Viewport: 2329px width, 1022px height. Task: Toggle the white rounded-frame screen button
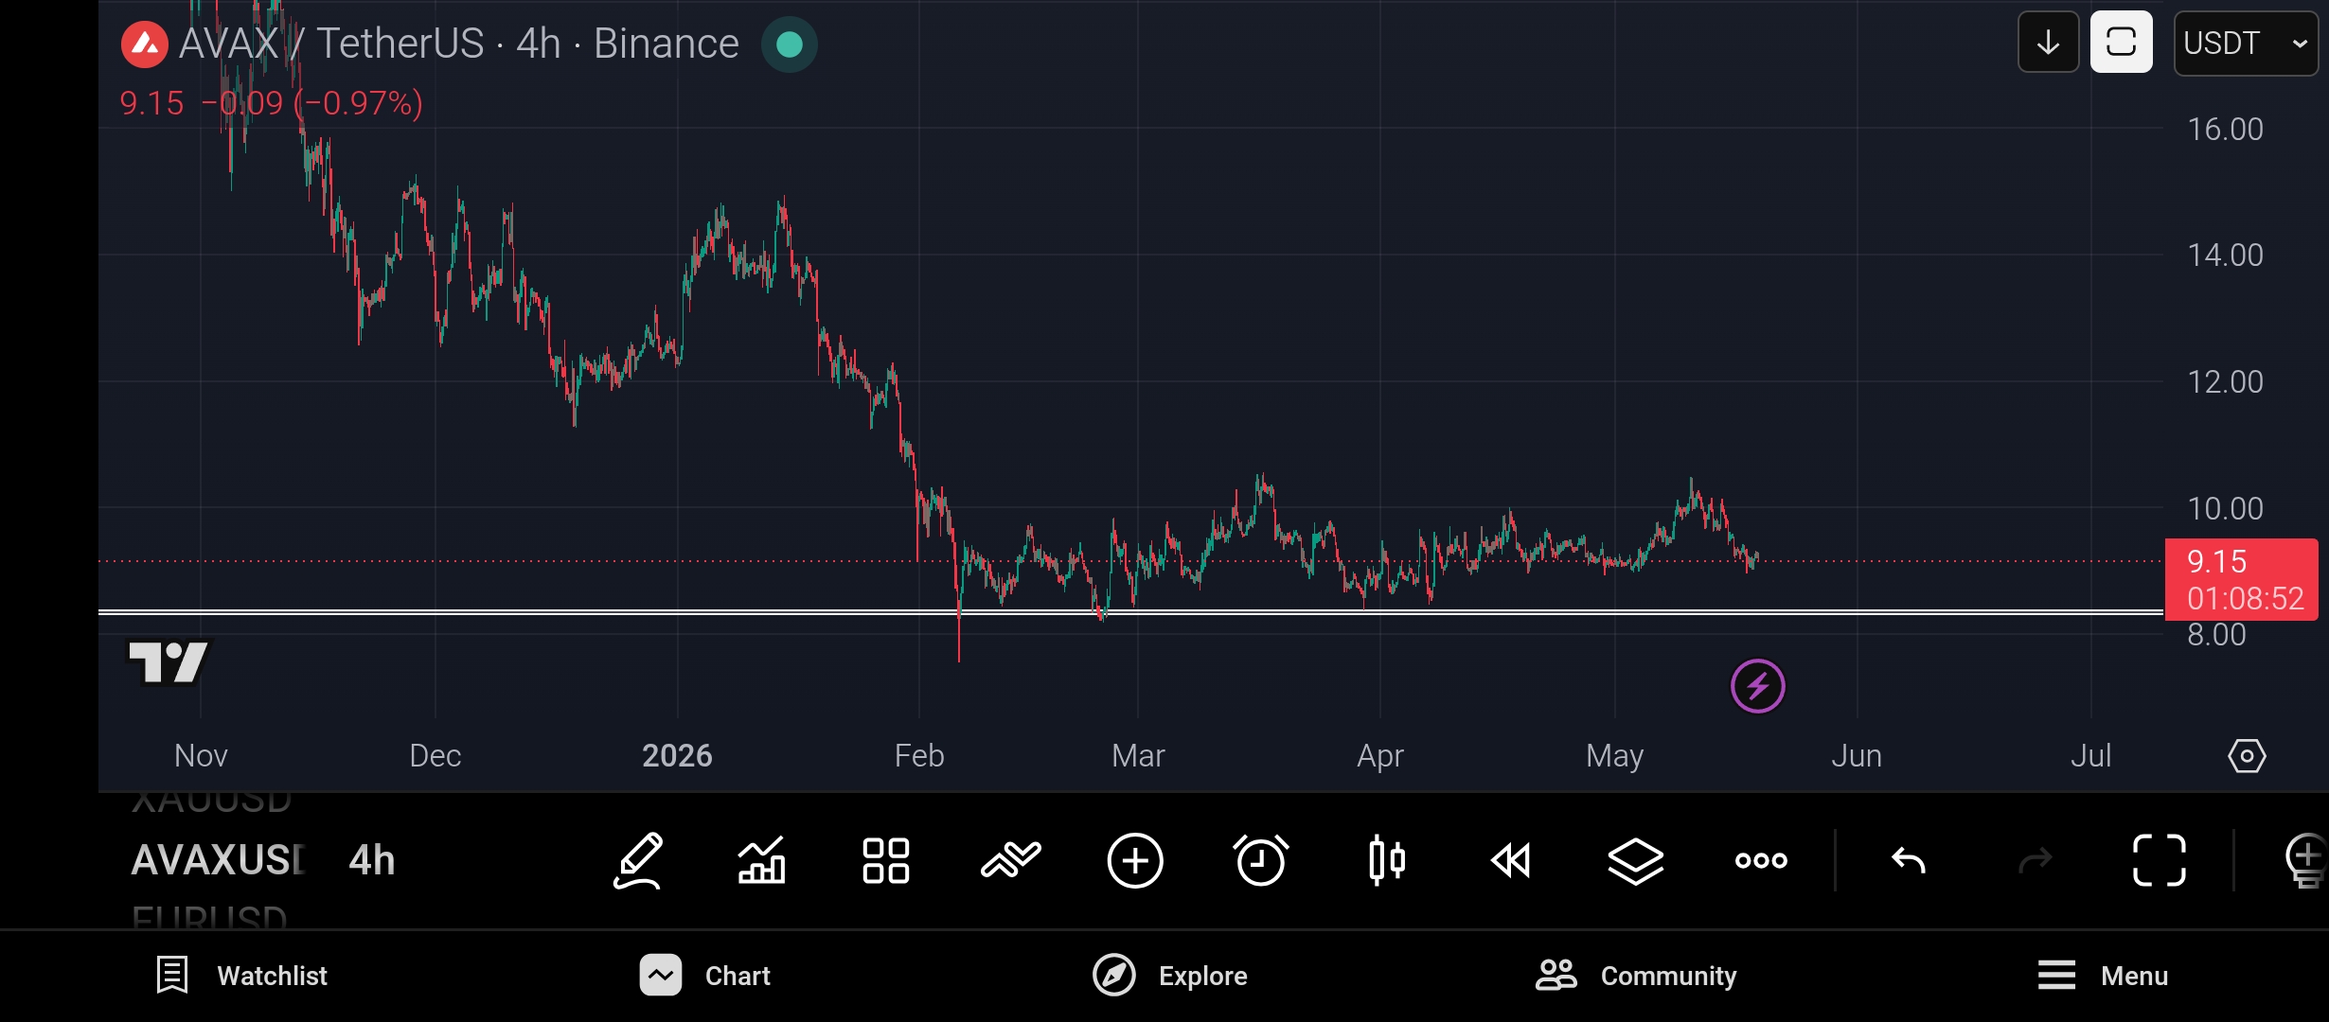click(x=2121, y=43)
